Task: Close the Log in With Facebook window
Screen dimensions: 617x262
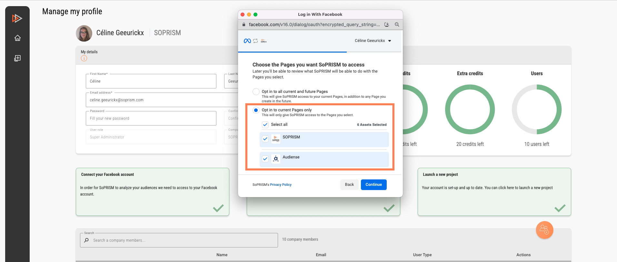Action: [243, 15]
